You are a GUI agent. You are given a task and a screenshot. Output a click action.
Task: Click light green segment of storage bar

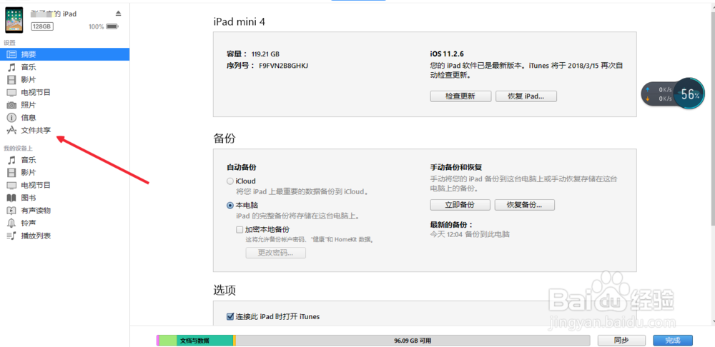pos(168,341)
